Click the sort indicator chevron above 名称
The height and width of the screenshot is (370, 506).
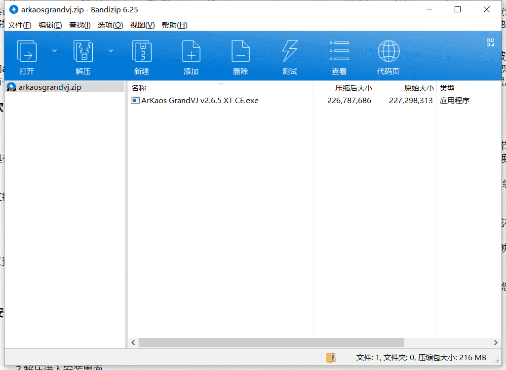(x=221, y=83)
